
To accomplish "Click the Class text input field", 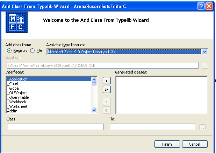I will (x=56, y=127).
